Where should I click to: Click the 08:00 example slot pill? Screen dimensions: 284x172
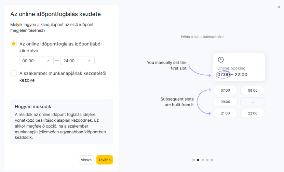tap(253, 91)
